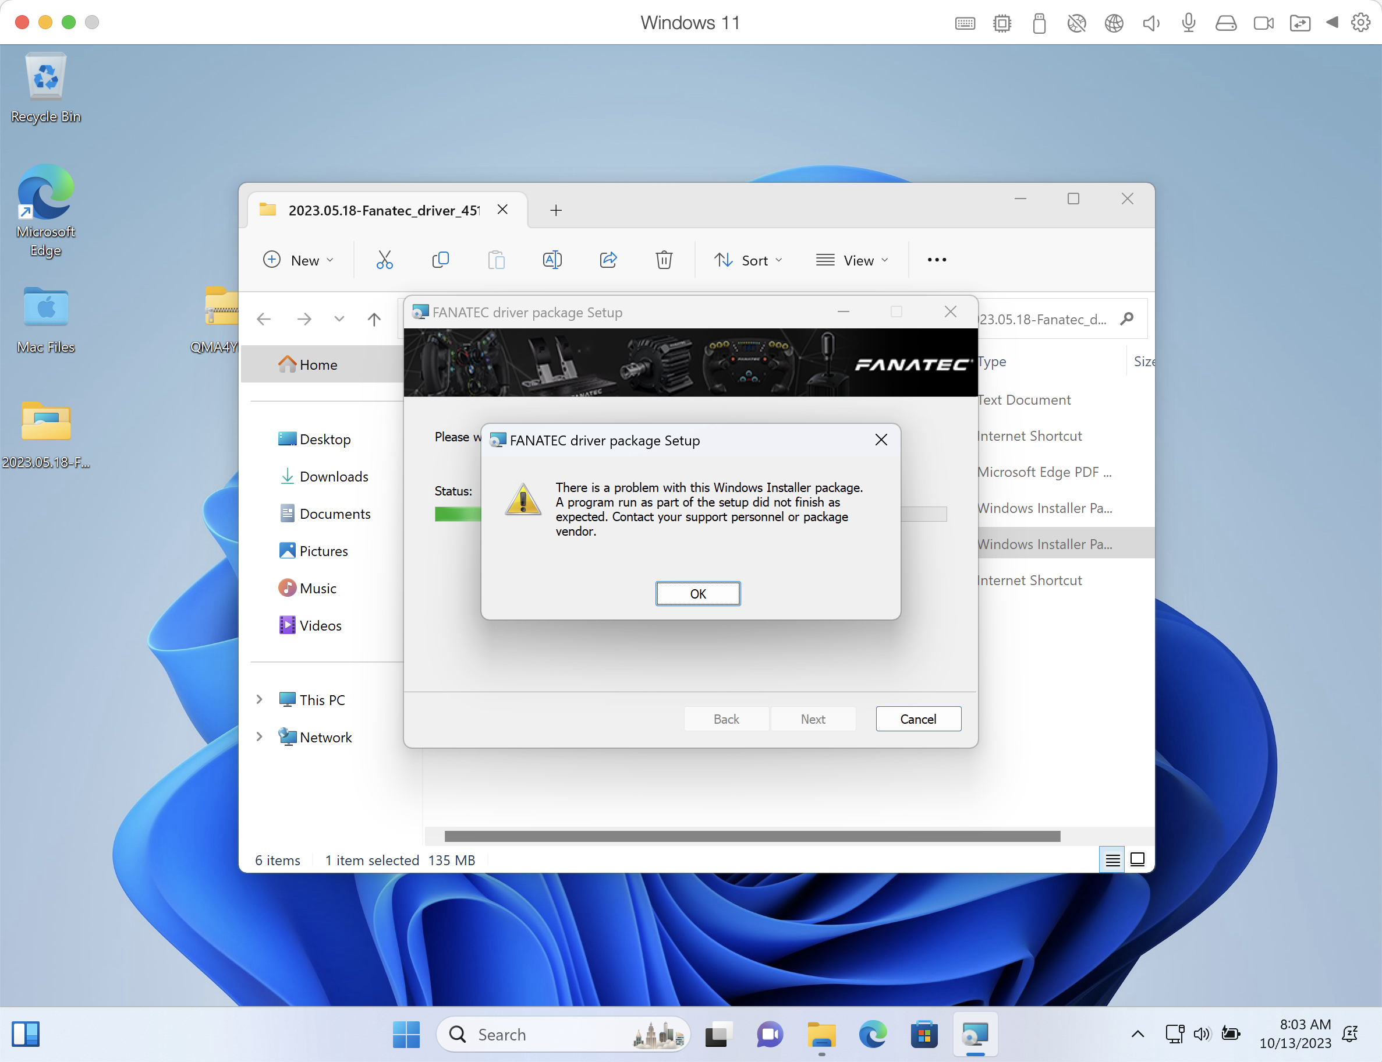Expand This PC in the sidebar
The height and width of the screenshot is (1062, 1382).
(x=260, y=699)
